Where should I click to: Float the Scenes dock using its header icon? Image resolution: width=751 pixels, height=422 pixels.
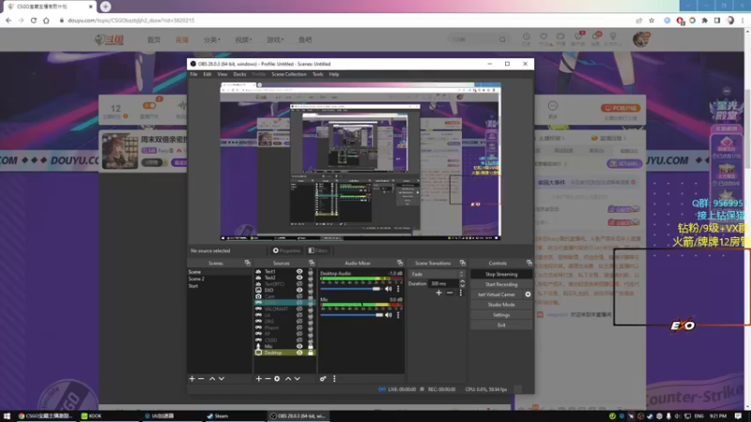pos(248,263)
